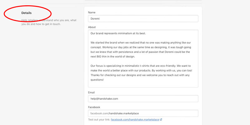Click the Name field containing Doremi

[x=143, y=19]
